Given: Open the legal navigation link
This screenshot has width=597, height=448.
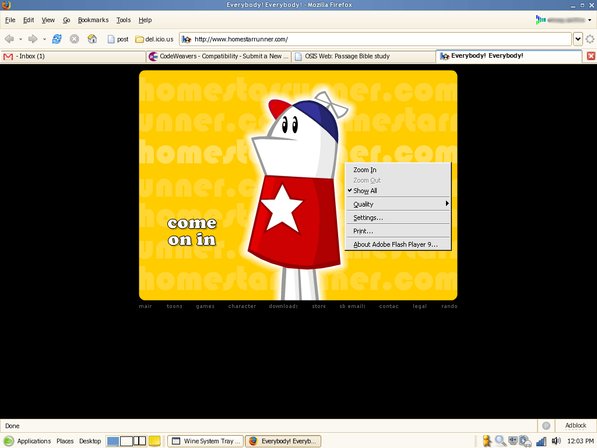Looking at the screenshot, I should click(420, 306).
